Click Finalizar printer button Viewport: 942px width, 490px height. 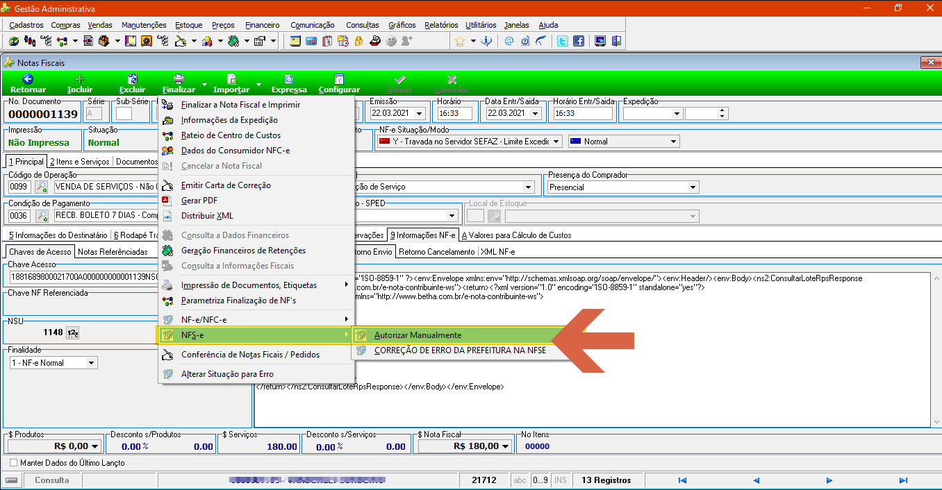tap(179, 84)
